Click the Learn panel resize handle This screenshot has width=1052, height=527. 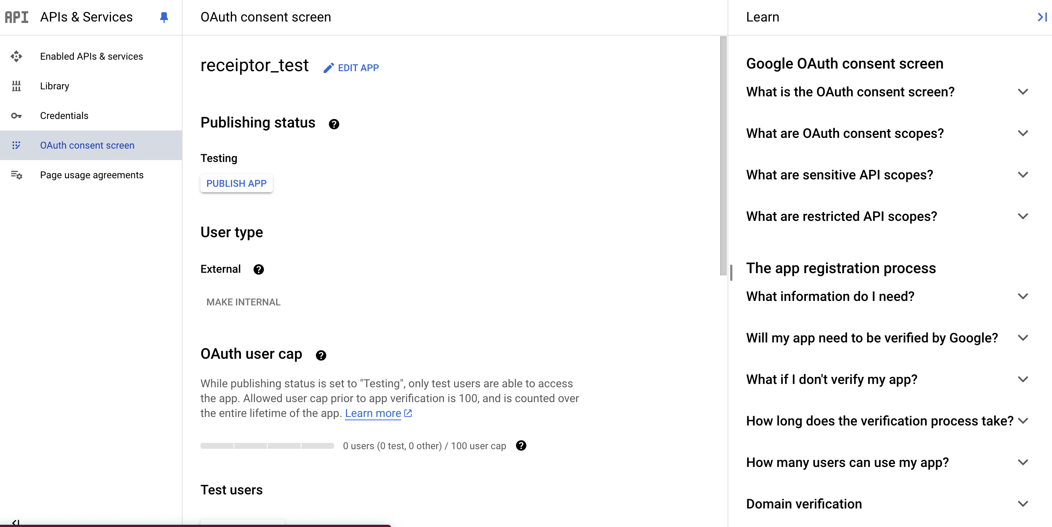click(731, 273)
